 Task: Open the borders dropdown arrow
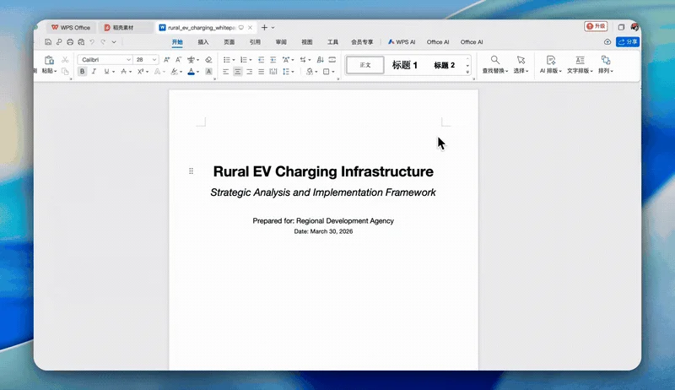coord(333,72)
